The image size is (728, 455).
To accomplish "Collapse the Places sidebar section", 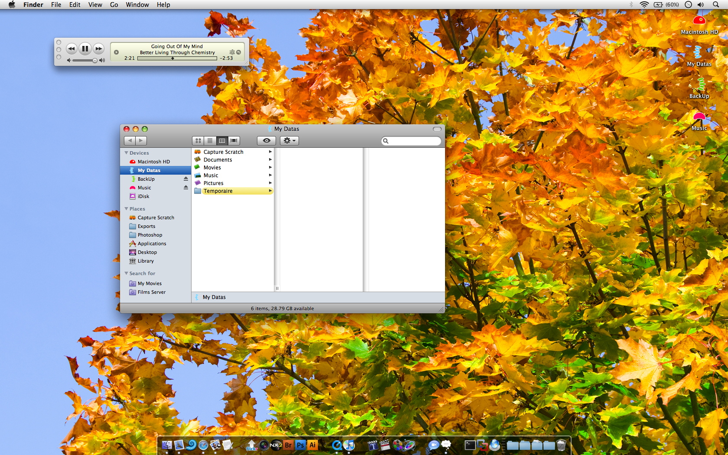I will 126,209.
